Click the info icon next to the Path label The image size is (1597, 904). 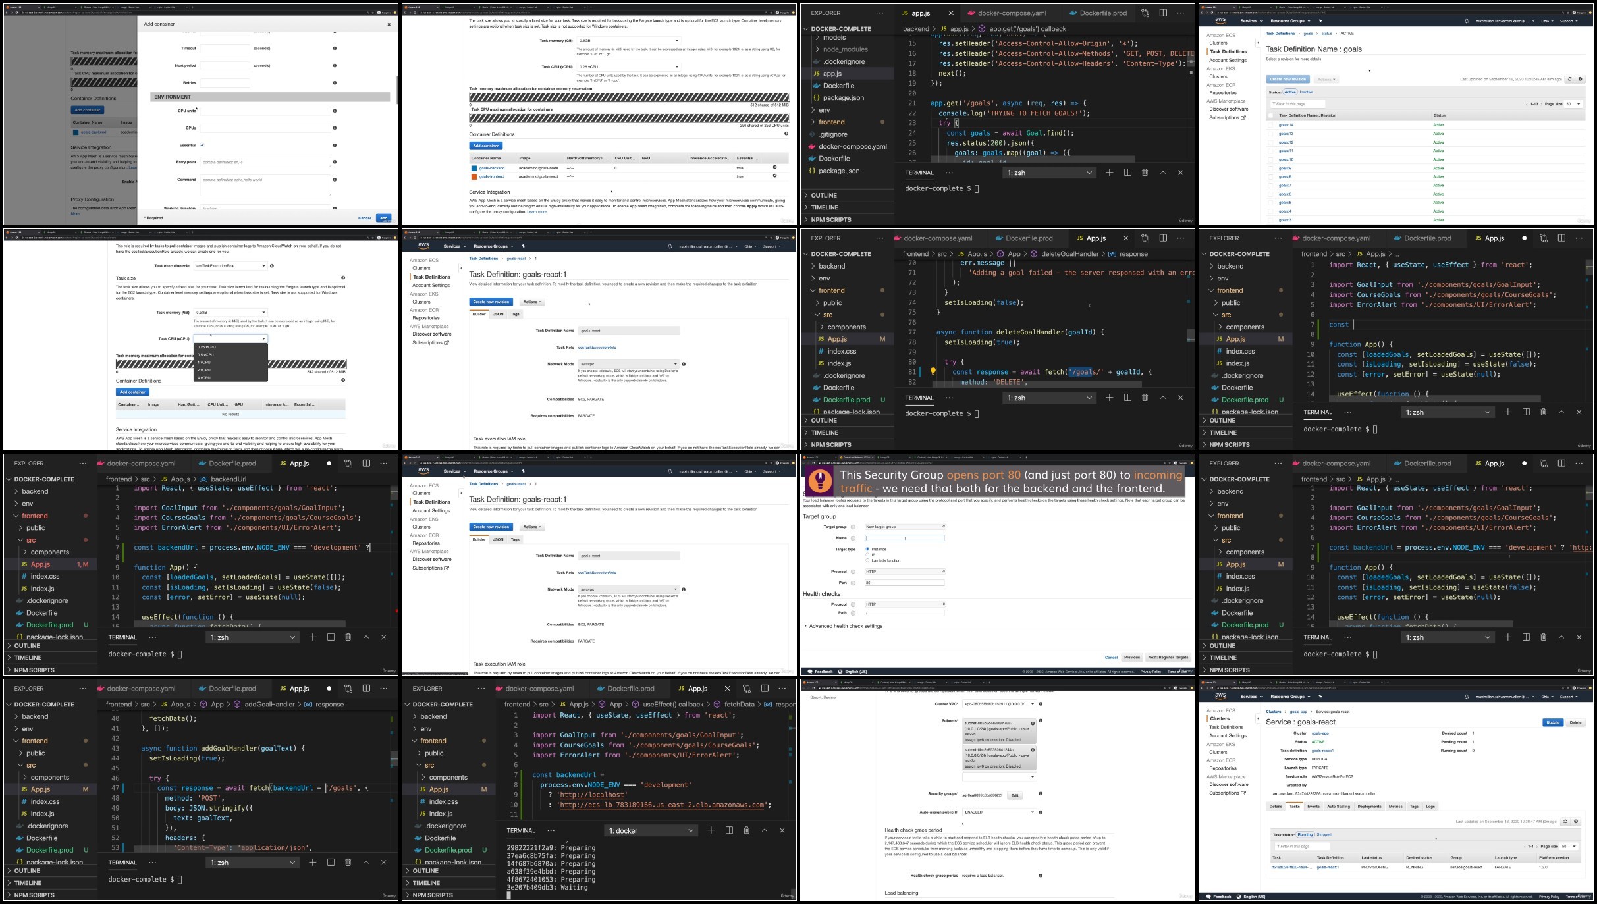pyautogui.click(x=853, y=613)
